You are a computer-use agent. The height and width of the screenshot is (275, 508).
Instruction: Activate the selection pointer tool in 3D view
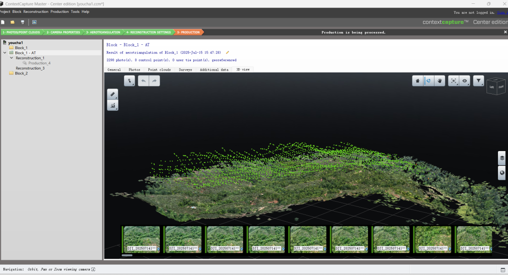[x=129, y=81]
